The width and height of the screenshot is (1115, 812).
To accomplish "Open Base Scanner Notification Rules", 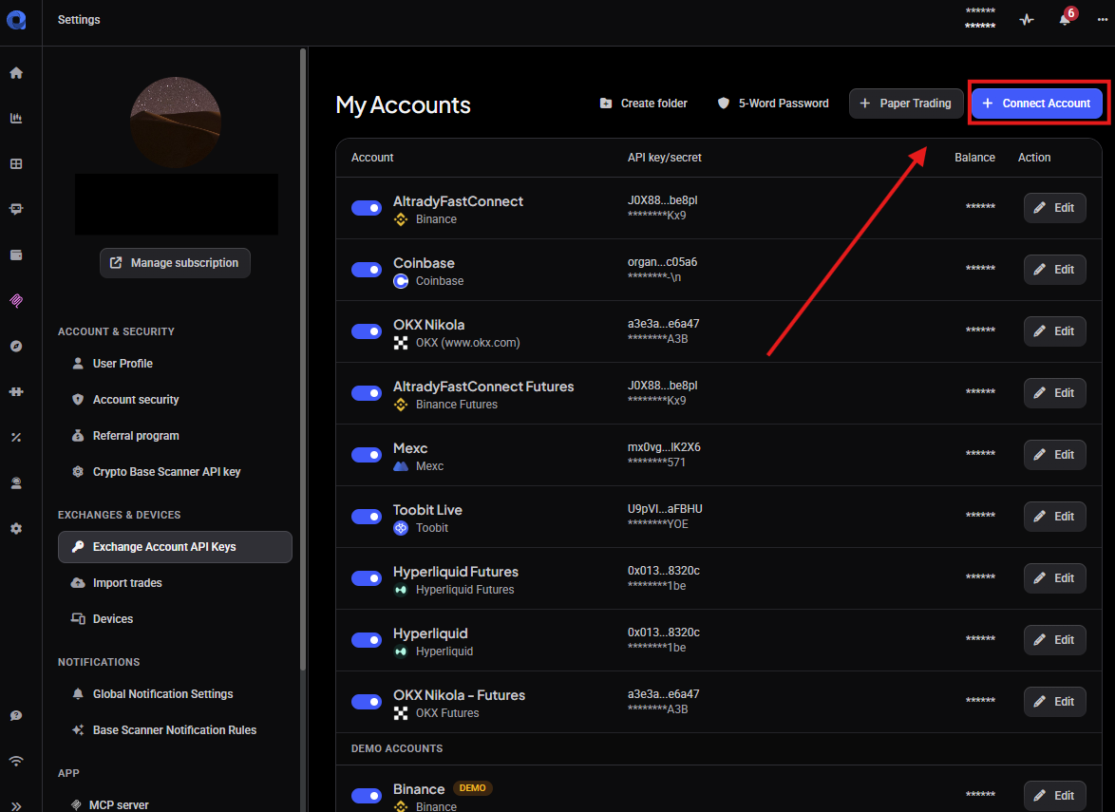I will [x=175, y=730].
